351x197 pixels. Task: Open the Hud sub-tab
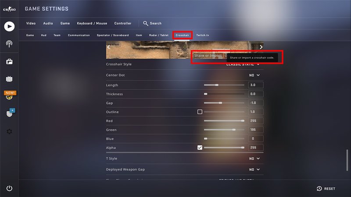coord(43,35)
